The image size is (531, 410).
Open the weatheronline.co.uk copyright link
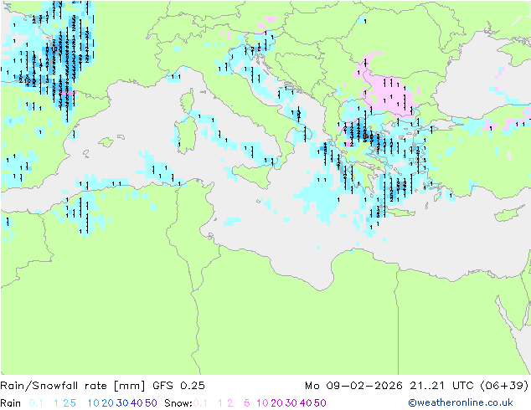point(461,402)
